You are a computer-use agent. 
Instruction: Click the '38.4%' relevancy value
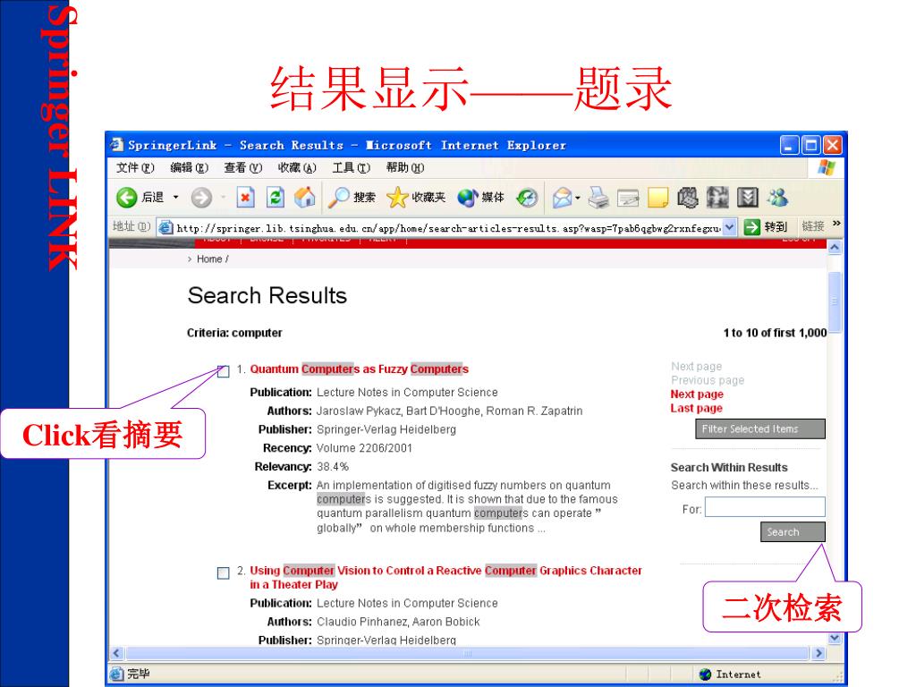(x=333, y=467)
